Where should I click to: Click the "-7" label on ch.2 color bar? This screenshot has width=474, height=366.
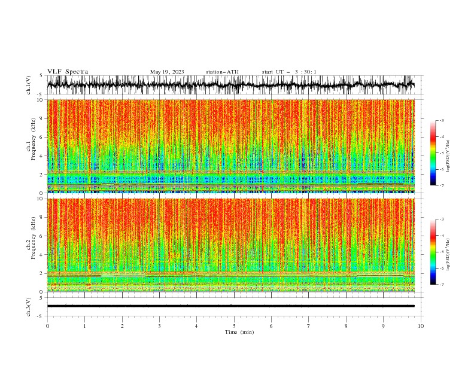coord(441,284)
